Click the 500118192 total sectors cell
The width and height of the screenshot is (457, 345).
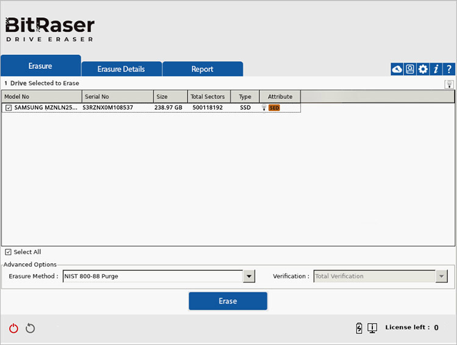[x=208, y=108]
